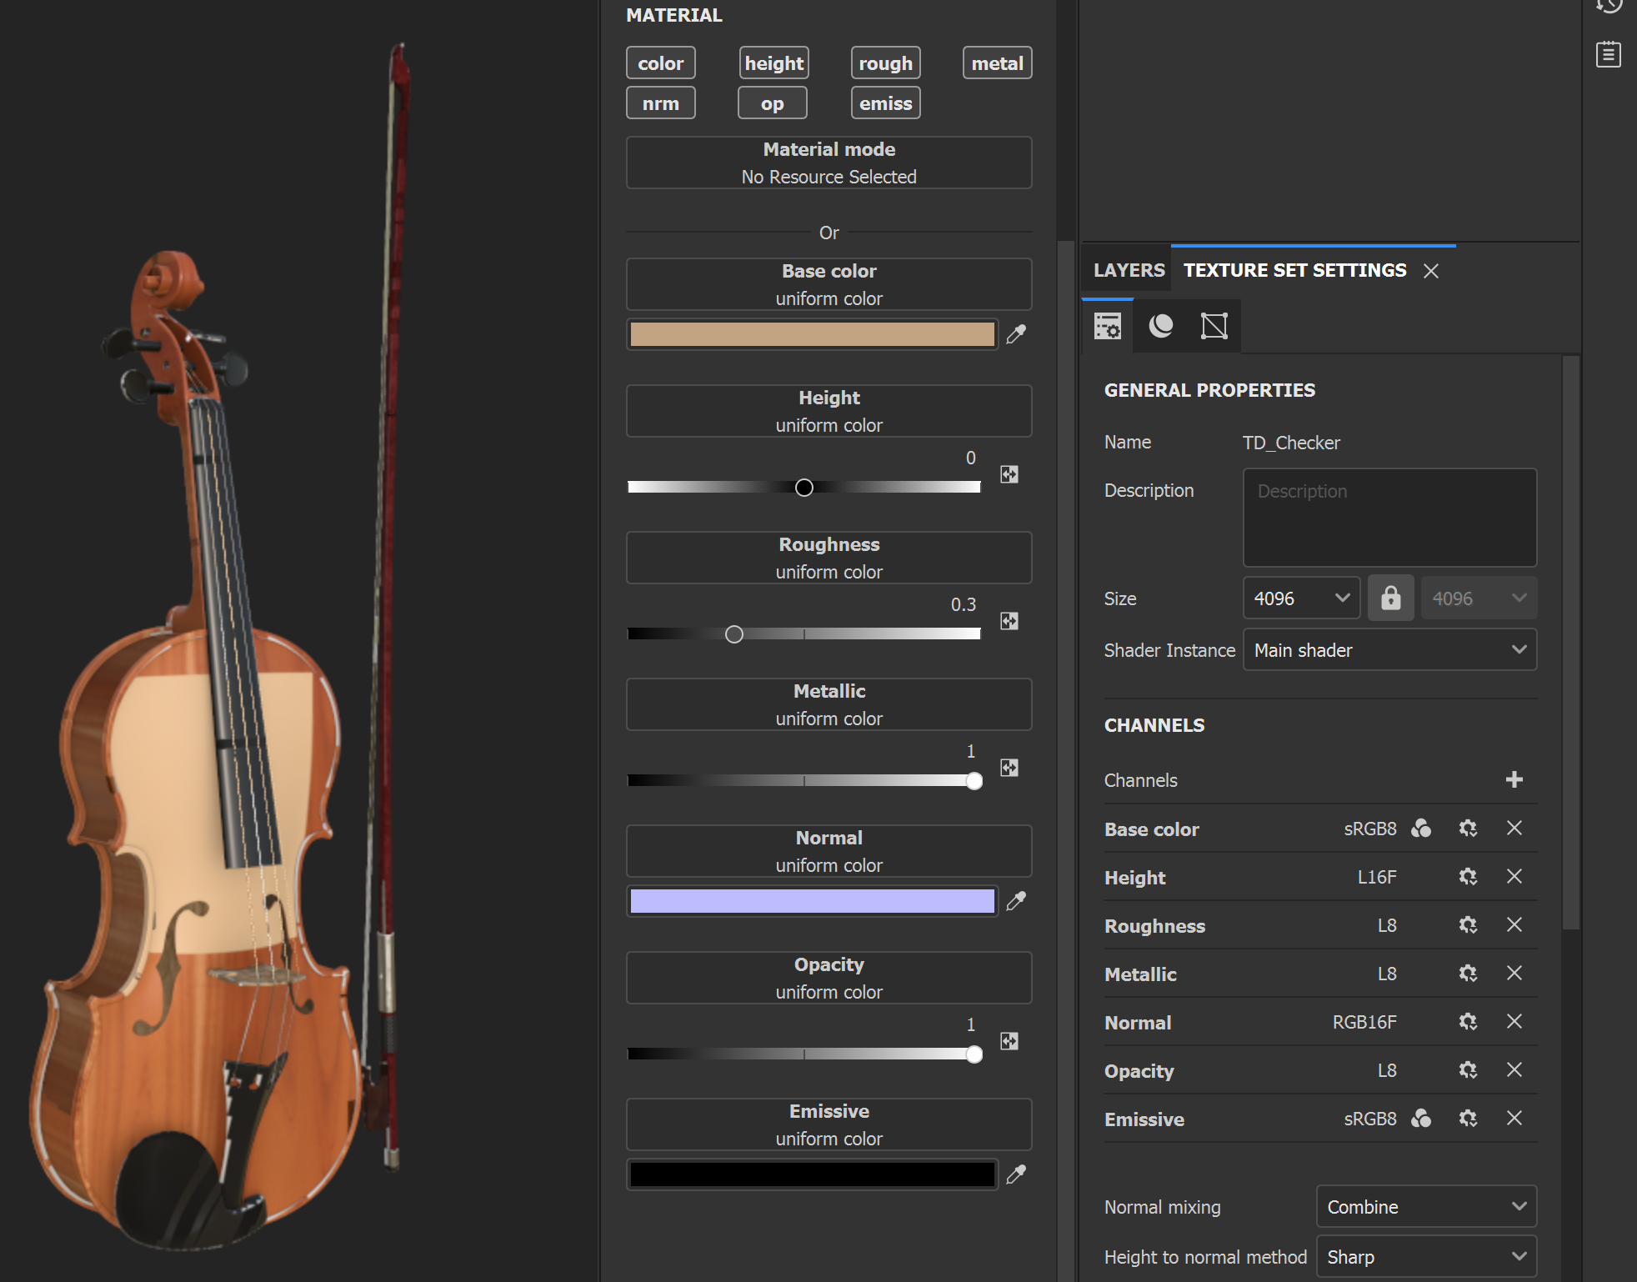Open Emissive channel color management icon
The width and height of the screenshot is (1637, 1282).
pyautogui.click(x=1421, y=1119)
